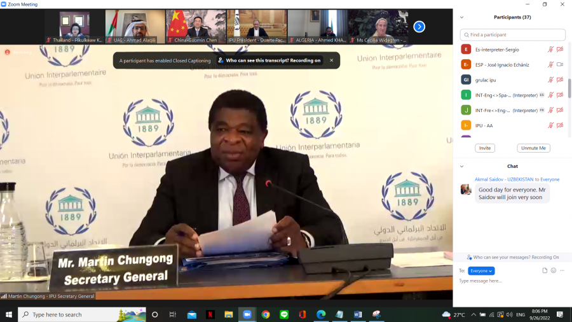Toggle video icon for José Ignacio Echániz
Screen dimensions: 572x322
[560, 64]
